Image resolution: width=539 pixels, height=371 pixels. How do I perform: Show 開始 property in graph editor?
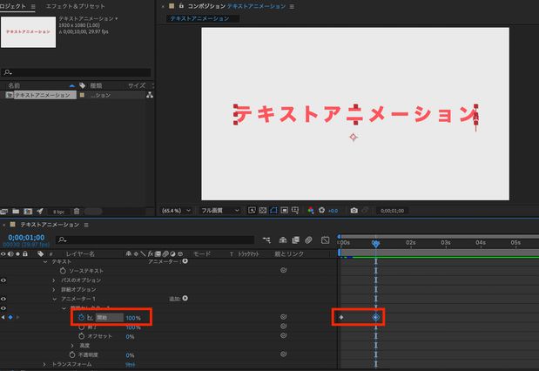(x=90, y=318)
